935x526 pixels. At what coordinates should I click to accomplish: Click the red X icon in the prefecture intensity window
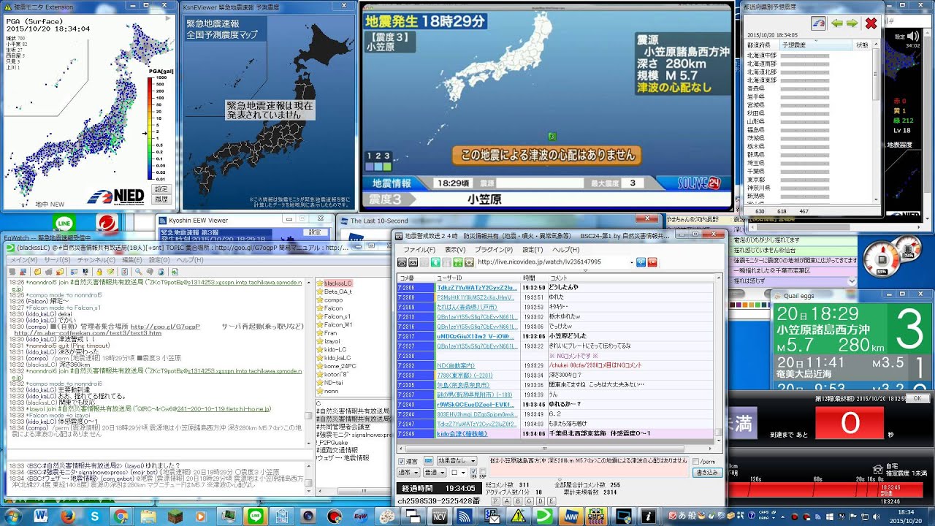(x=871, y=23)
